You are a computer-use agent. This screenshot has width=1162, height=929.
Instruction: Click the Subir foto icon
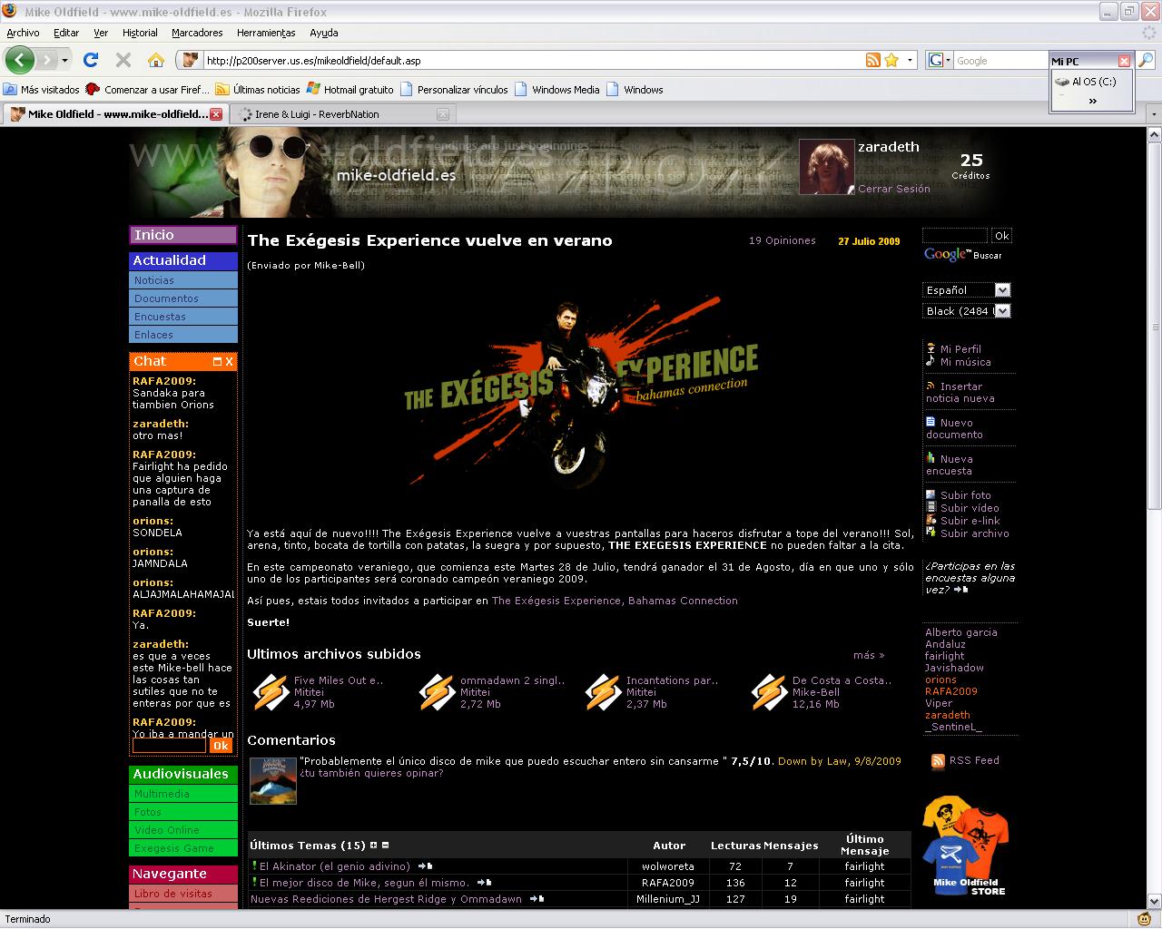[x=931, y=495]
